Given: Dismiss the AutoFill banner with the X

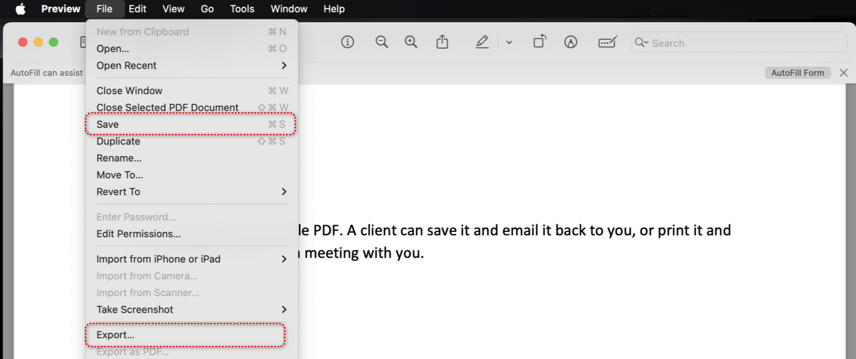Looking at the screenshot, I should pyautogui.click(x=844, y=72).
